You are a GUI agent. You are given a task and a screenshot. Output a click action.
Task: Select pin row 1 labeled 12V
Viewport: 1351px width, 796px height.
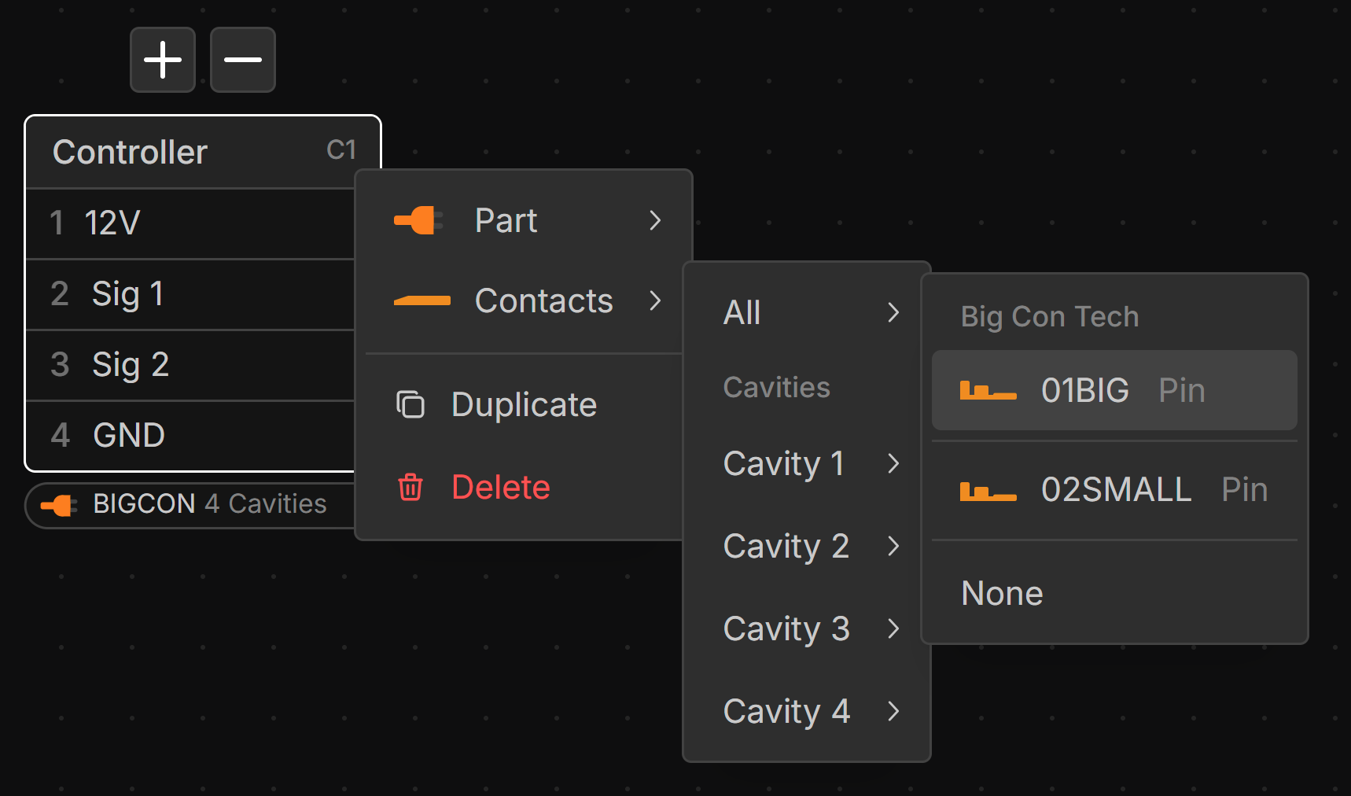pyautogui.click(x=189, y=223)
